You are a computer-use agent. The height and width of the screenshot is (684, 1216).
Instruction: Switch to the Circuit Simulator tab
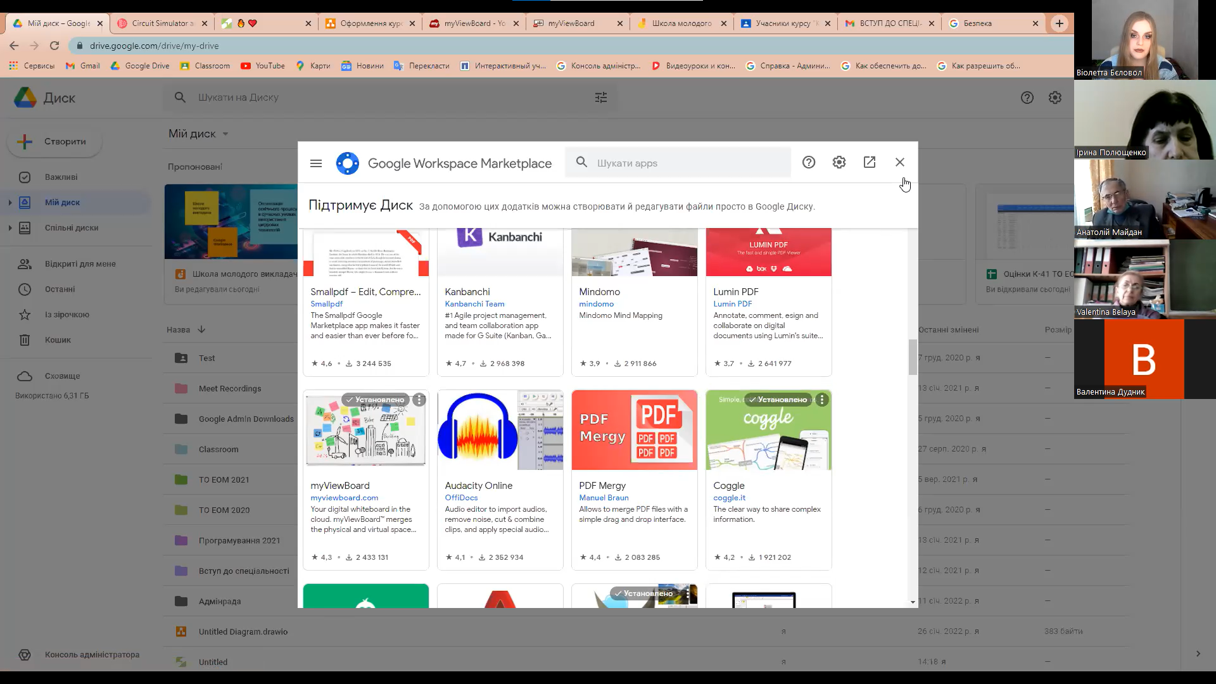163,23
